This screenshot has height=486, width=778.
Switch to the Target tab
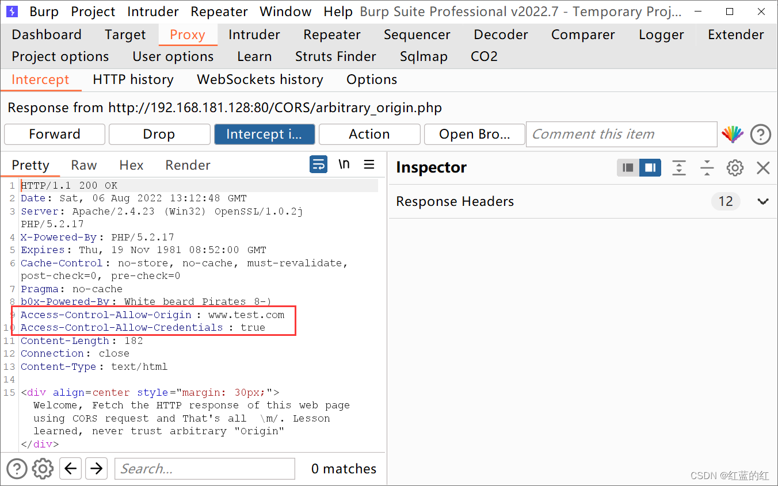point(125,35)
